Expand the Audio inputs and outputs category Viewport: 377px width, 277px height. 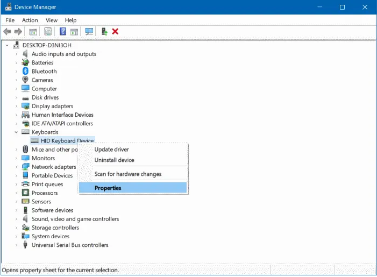16,54
